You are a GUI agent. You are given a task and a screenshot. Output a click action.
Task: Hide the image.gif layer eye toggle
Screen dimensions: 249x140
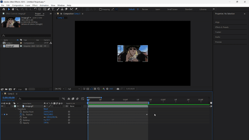(2, 106)
